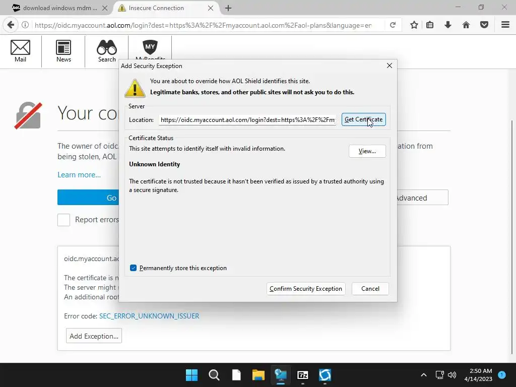This screenshot has height=387, width=516.
Task: Open the browser hamburger menu
Action: click(x=505, y=25)
